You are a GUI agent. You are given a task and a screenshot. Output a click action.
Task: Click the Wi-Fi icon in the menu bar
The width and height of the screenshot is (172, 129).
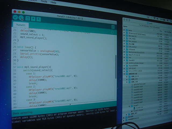(155, 18)
